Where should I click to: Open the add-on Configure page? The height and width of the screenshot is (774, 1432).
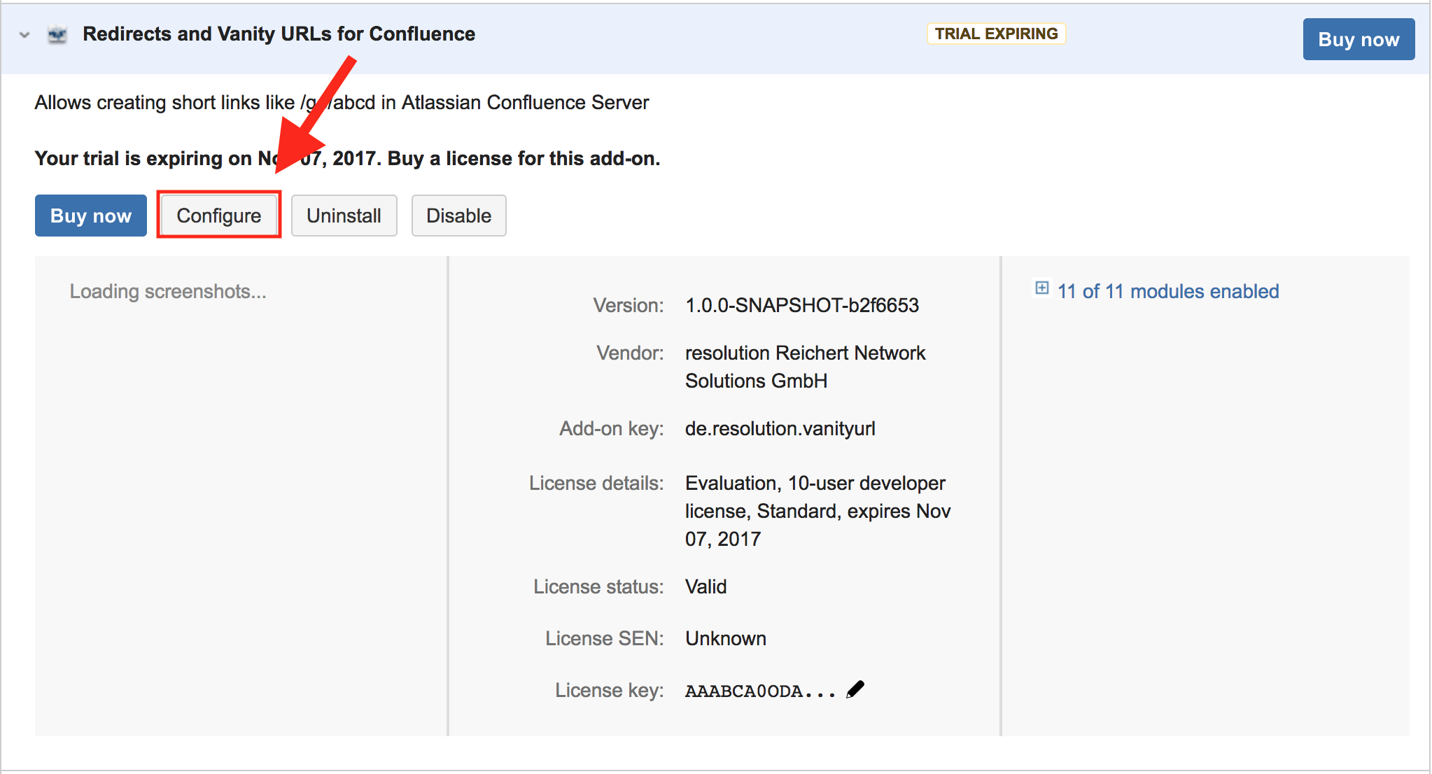pyautogui.click(x=219, y=216)
